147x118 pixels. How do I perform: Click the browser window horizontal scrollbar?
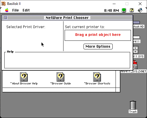[59, 90]
